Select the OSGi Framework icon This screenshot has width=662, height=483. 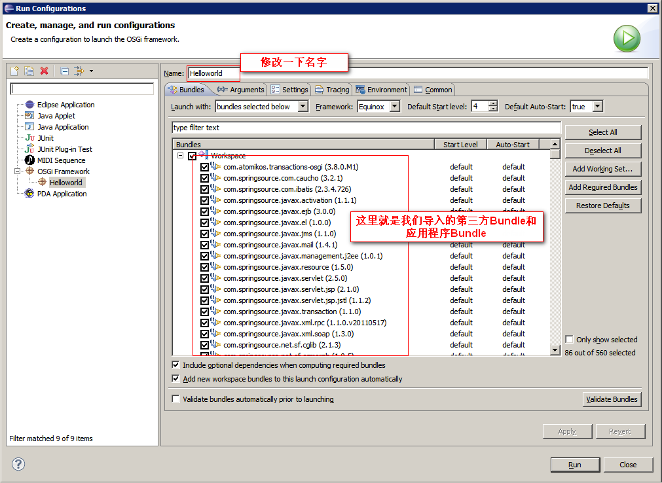pos(29,171)
